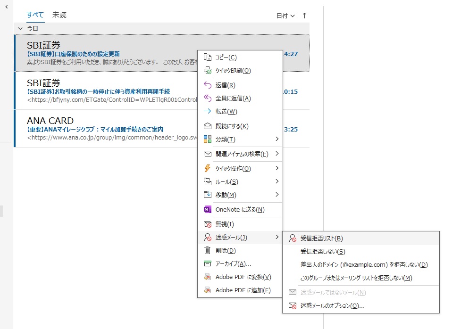Viewport: 469px width, 329px height.
Task: Click the Quick Print printer icon
Action: (207, 71)
